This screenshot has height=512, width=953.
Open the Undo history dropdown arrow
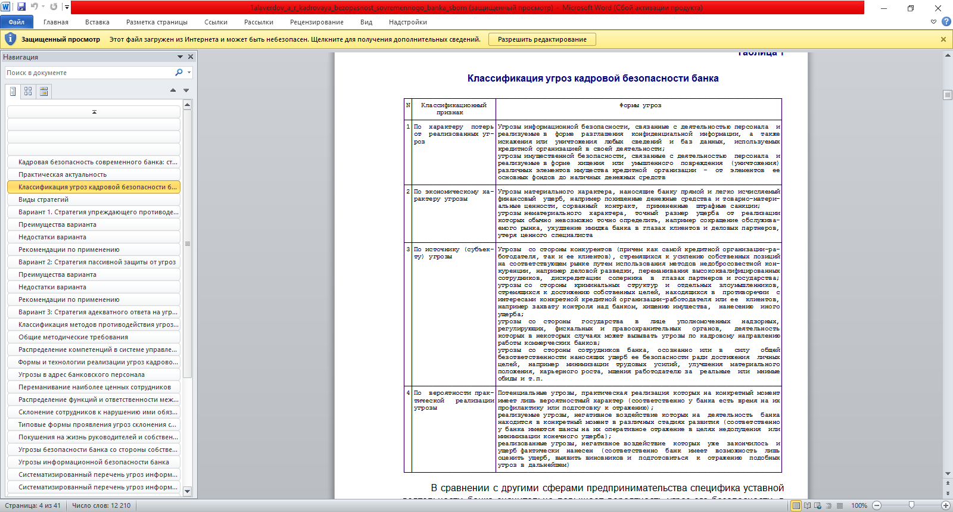point(43,7)
